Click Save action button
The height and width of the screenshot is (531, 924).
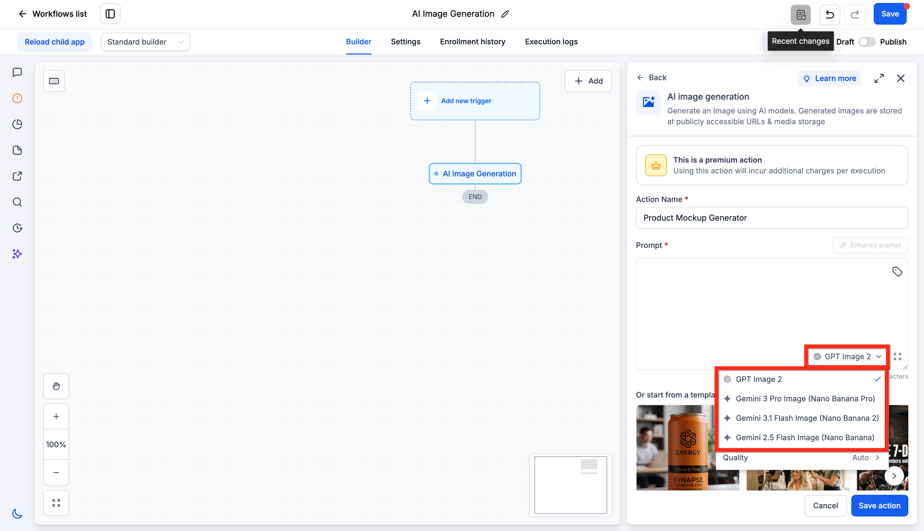tap(879, 505)
